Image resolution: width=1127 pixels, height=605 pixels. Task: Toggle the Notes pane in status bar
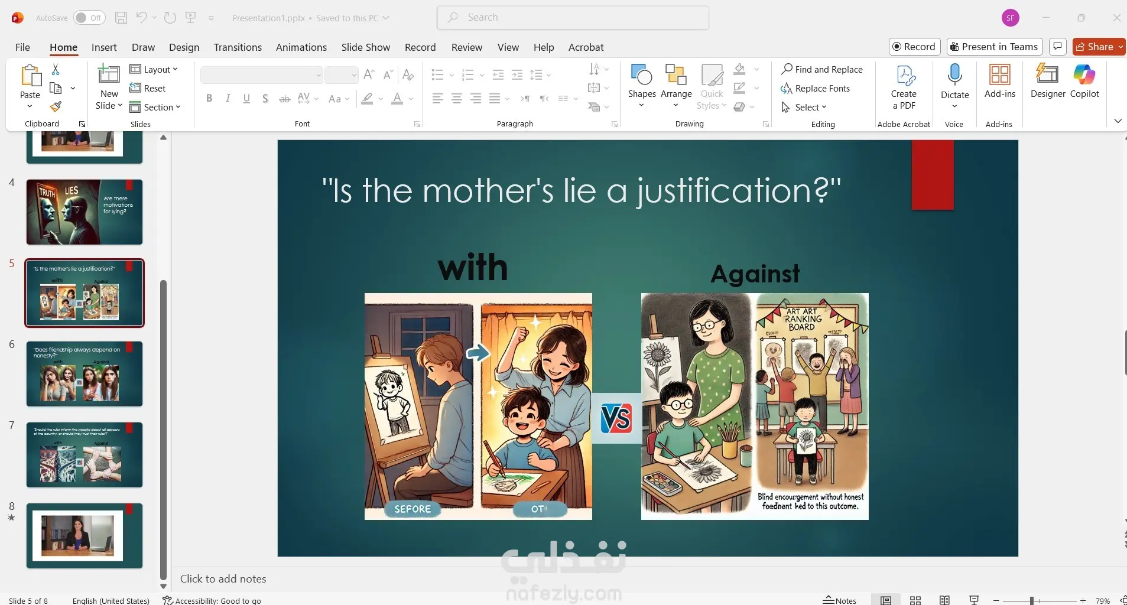(x=840, y=600)
